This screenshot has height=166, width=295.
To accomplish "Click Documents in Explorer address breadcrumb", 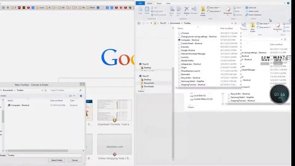I will point(175,23).
